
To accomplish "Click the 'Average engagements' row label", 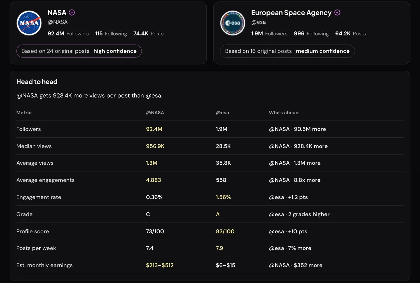I will 45,180.
